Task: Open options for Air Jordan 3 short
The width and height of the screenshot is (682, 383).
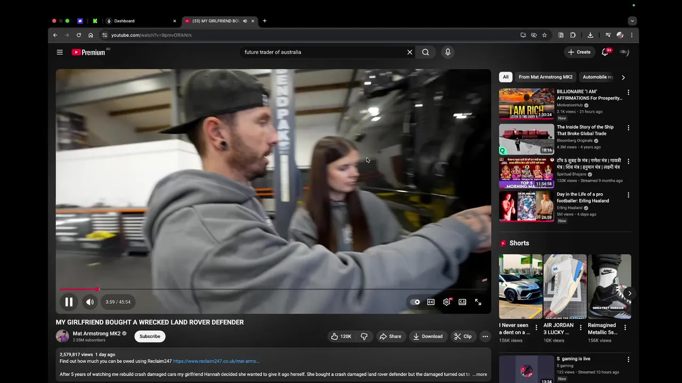Action: (x=581, y=328)
